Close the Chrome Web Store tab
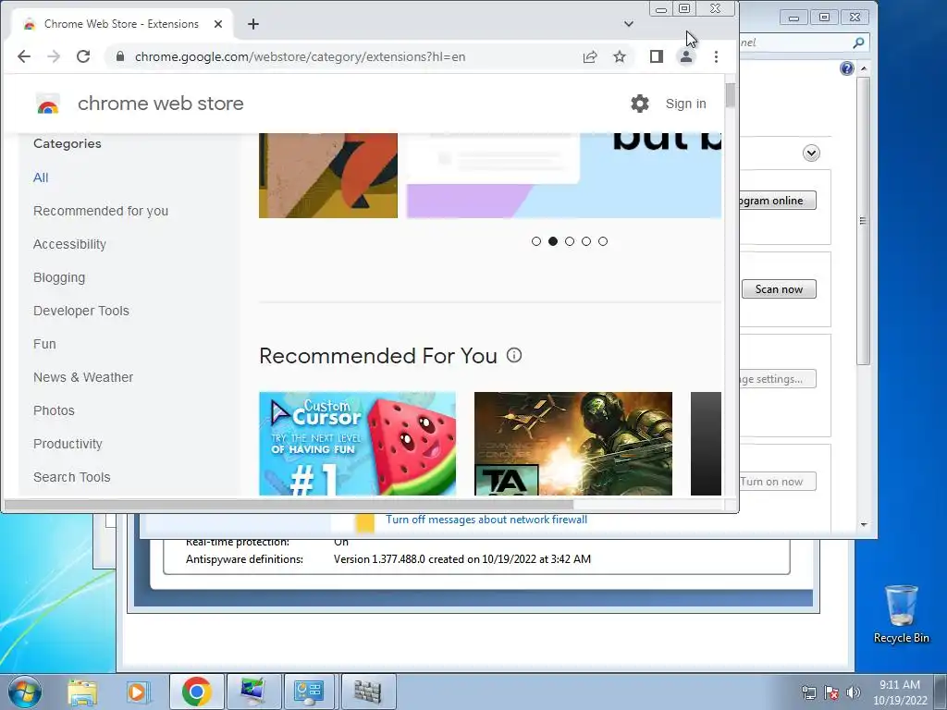This screenshot has height=710, width=947. click(218, 24)
